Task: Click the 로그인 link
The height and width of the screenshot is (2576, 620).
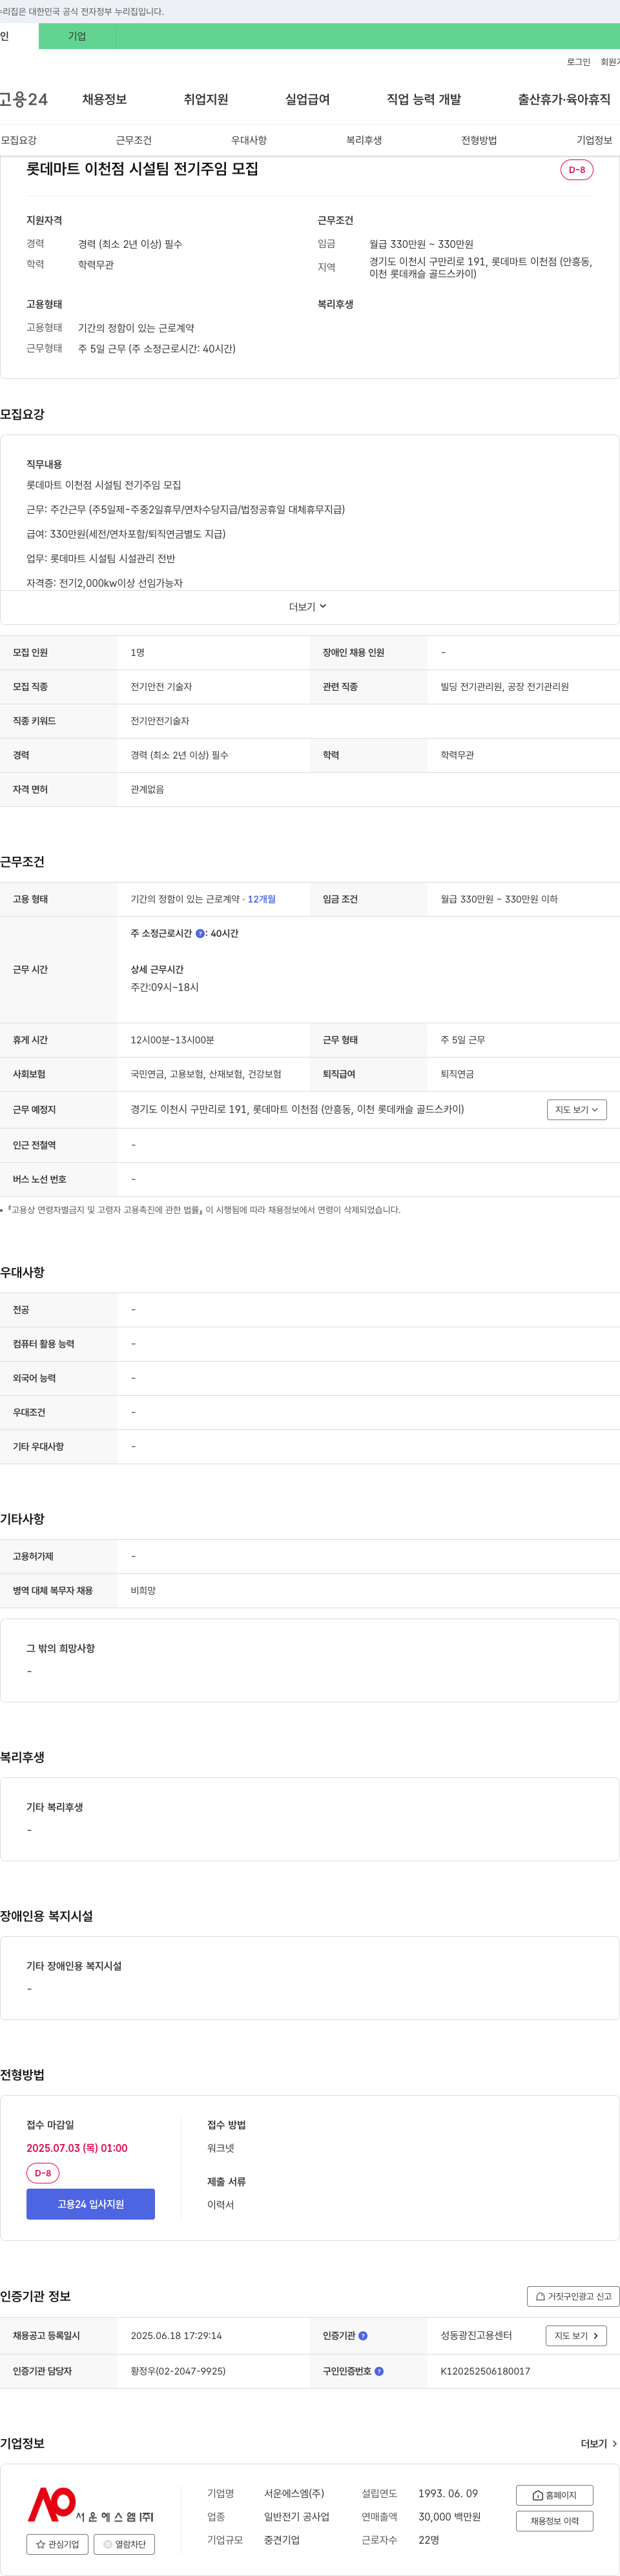Action: (x=578, y=62)
